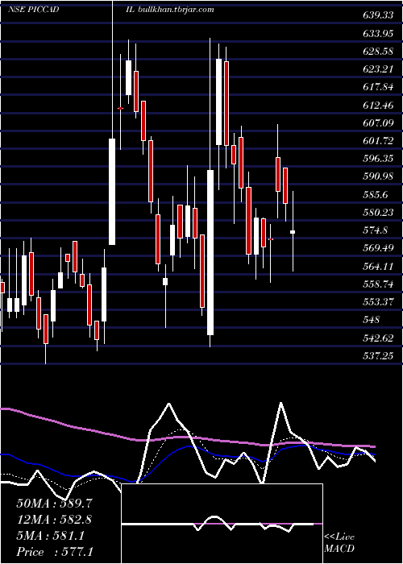Click the <<Live MACD label
Image resolution: width=403 pixels, height=564 pixels.
(339, 543)
